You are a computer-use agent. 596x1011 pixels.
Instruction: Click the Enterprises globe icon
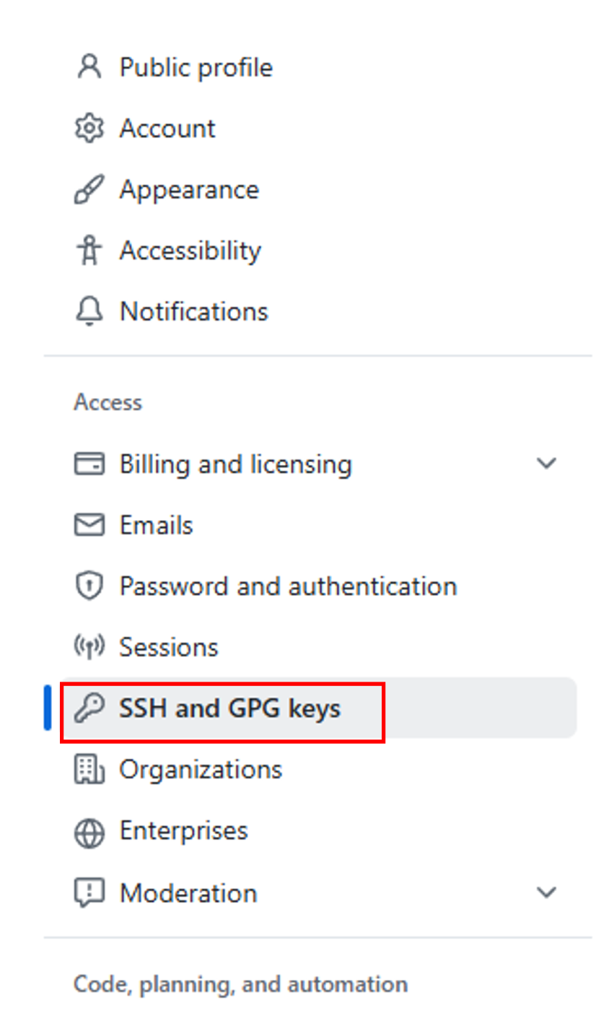click(x=89, y=831)
